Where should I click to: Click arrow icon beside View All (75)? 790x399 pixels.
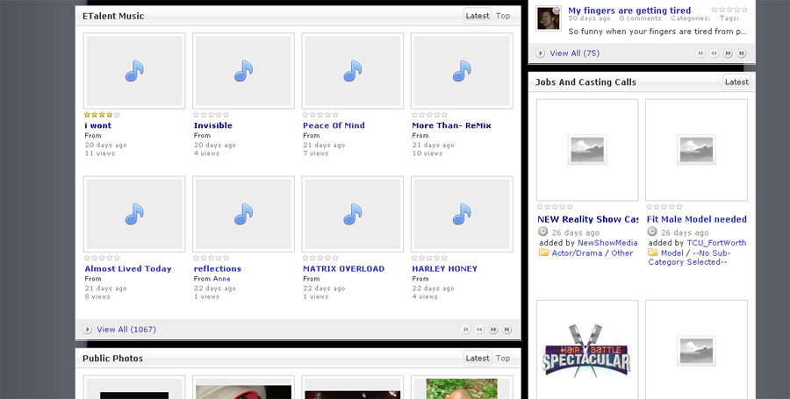tap(541, 53)
